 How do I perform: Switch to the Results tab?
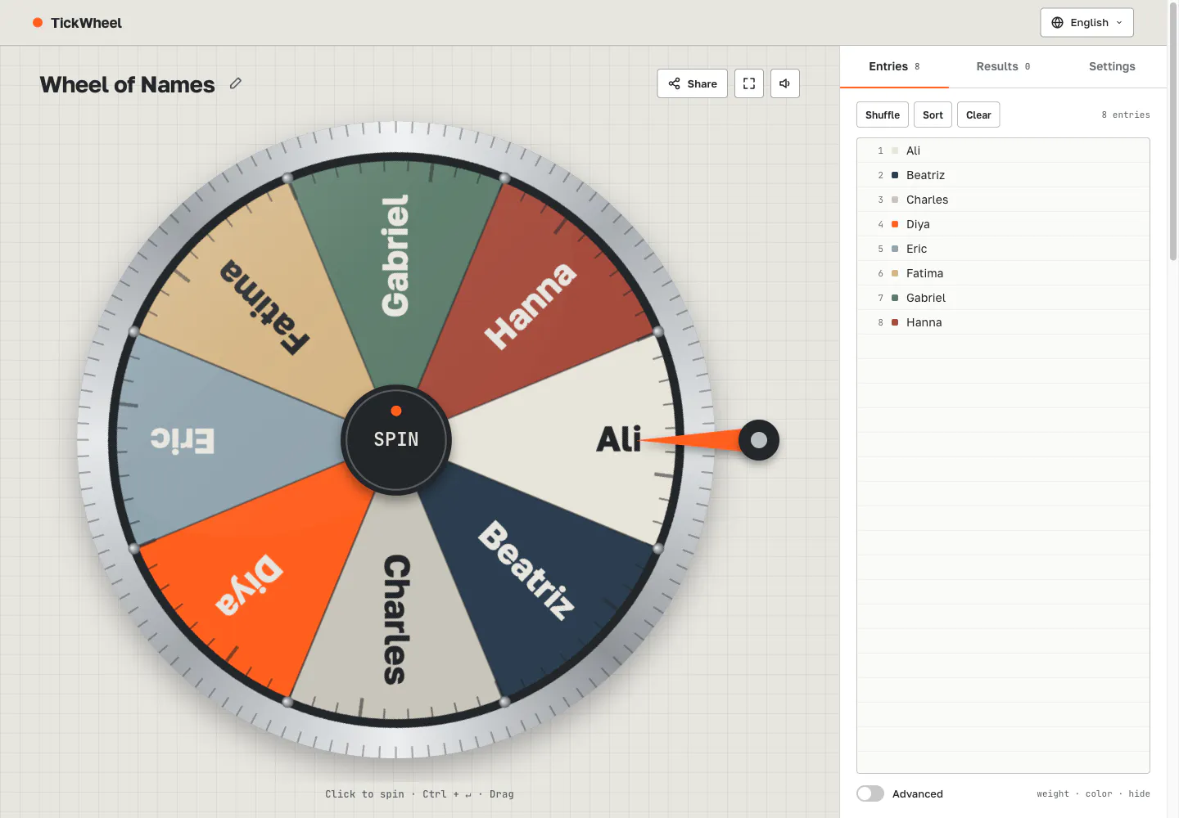pos(1003,66)
